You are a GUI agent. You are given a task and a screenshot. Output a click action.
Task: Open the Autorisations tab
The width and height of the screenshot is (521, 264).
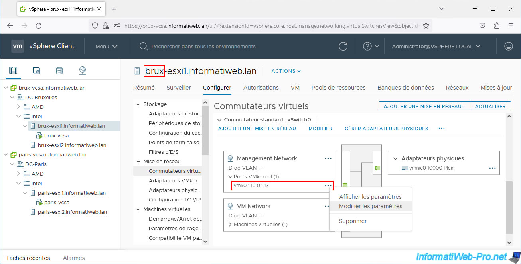point(261,88)
